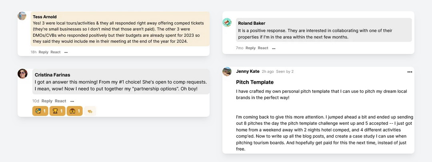432x162 pixels.
Task: React to Roland Baker's comment
Action: pyautogui.click(x=263, y=48)
